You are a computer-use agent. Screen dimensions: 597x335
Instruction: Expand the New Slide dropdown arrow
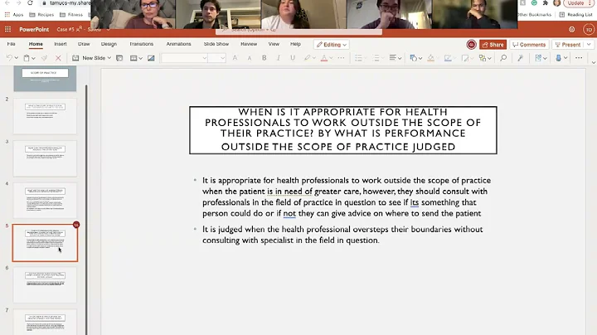[x=109, y=58]
